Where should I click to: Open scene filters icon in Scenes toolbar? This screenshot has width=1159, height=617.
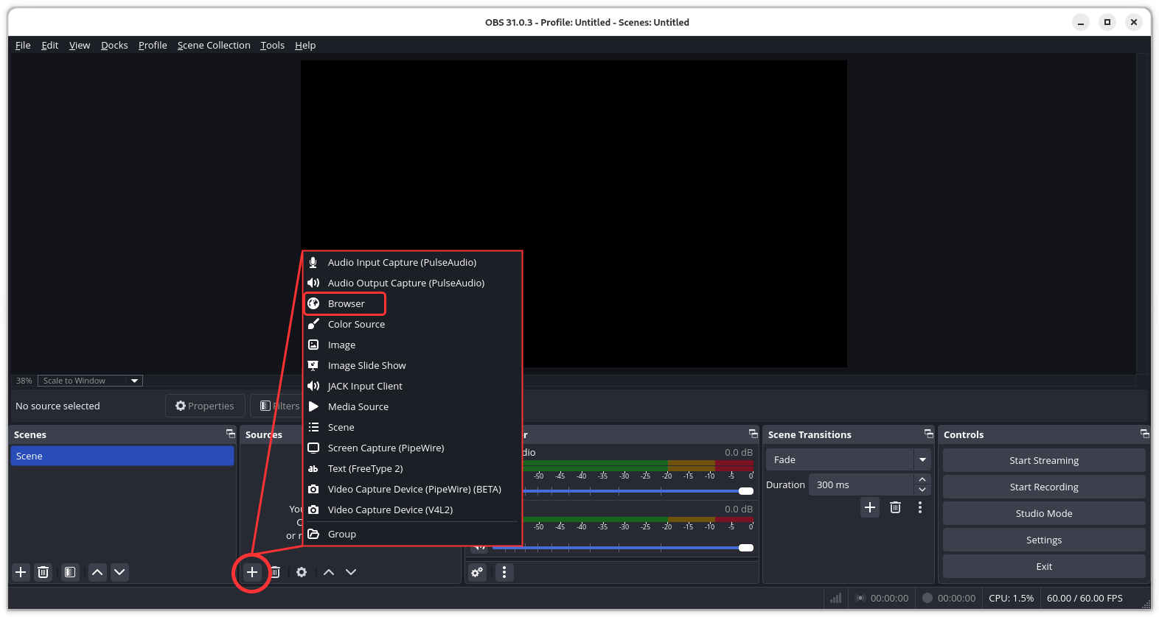(70, 572)
